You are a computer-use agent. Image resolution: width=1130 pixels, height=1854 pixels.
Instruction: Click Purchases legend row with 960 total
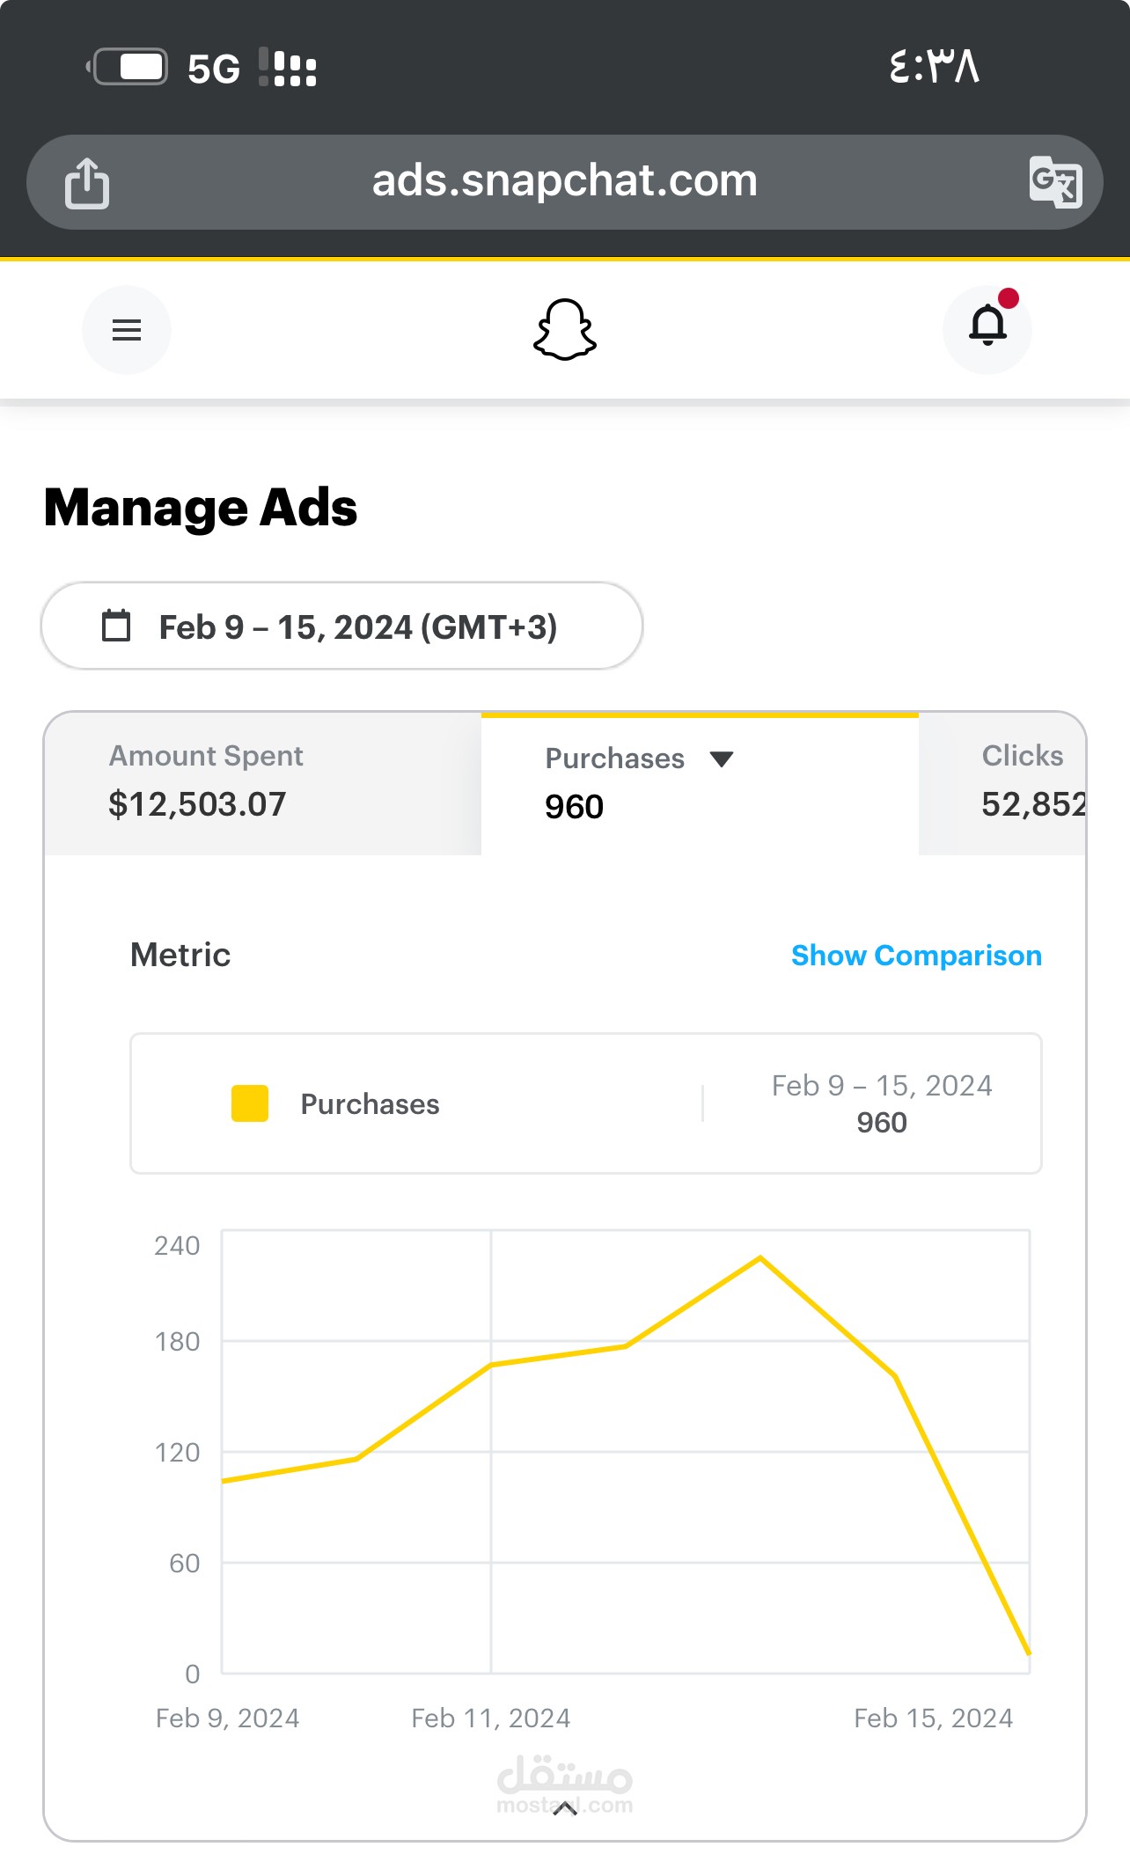coord(586,1103)
